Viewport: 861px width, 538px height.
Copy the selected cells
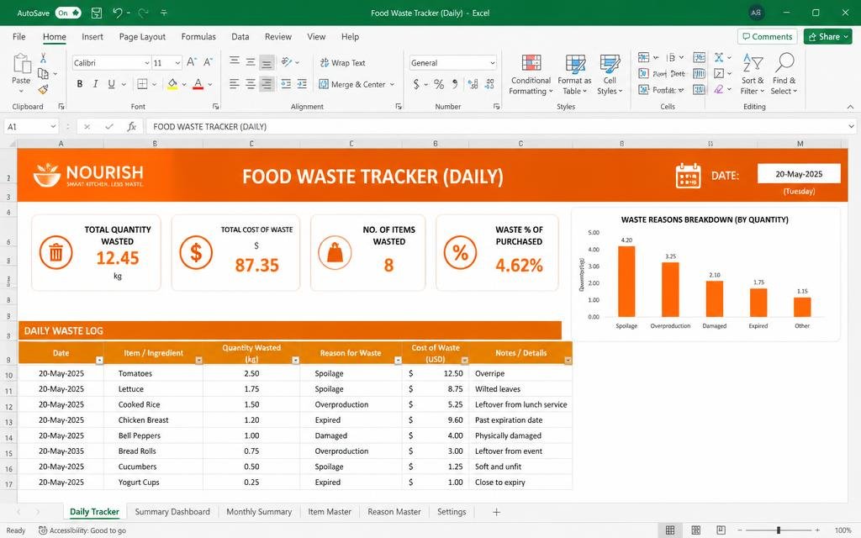(43, 73)
